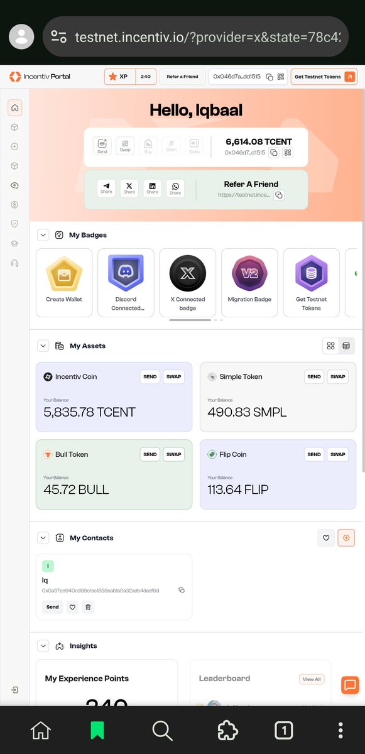Send Incentiv Coin
The height and width of the screenshot is (754, 365).
[150, 377]
